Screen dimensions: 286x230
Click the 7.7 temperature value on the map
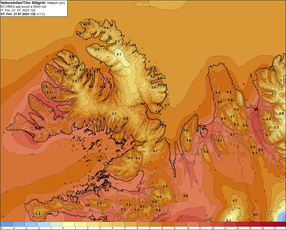[98, 126]
